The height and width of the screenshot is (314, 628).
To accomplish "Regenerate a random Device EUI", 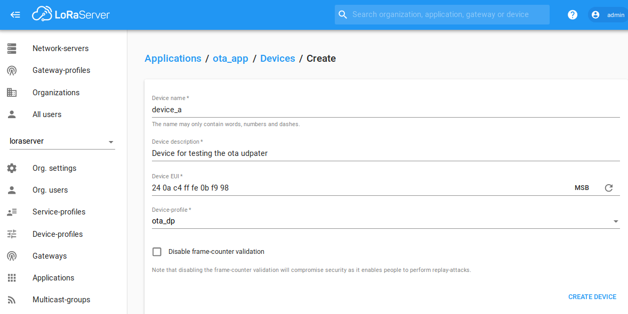I will point(609,187).
